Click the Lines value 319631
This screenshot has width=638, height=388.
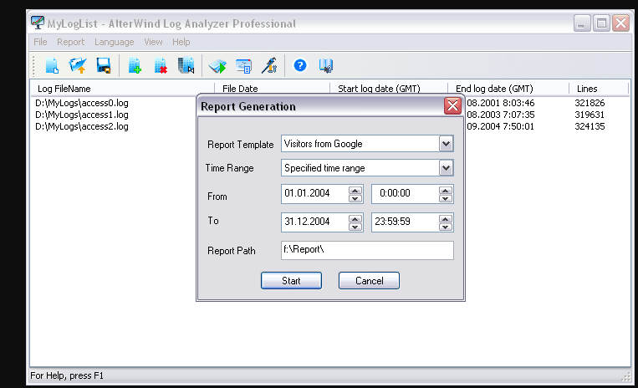click(590, 115)
